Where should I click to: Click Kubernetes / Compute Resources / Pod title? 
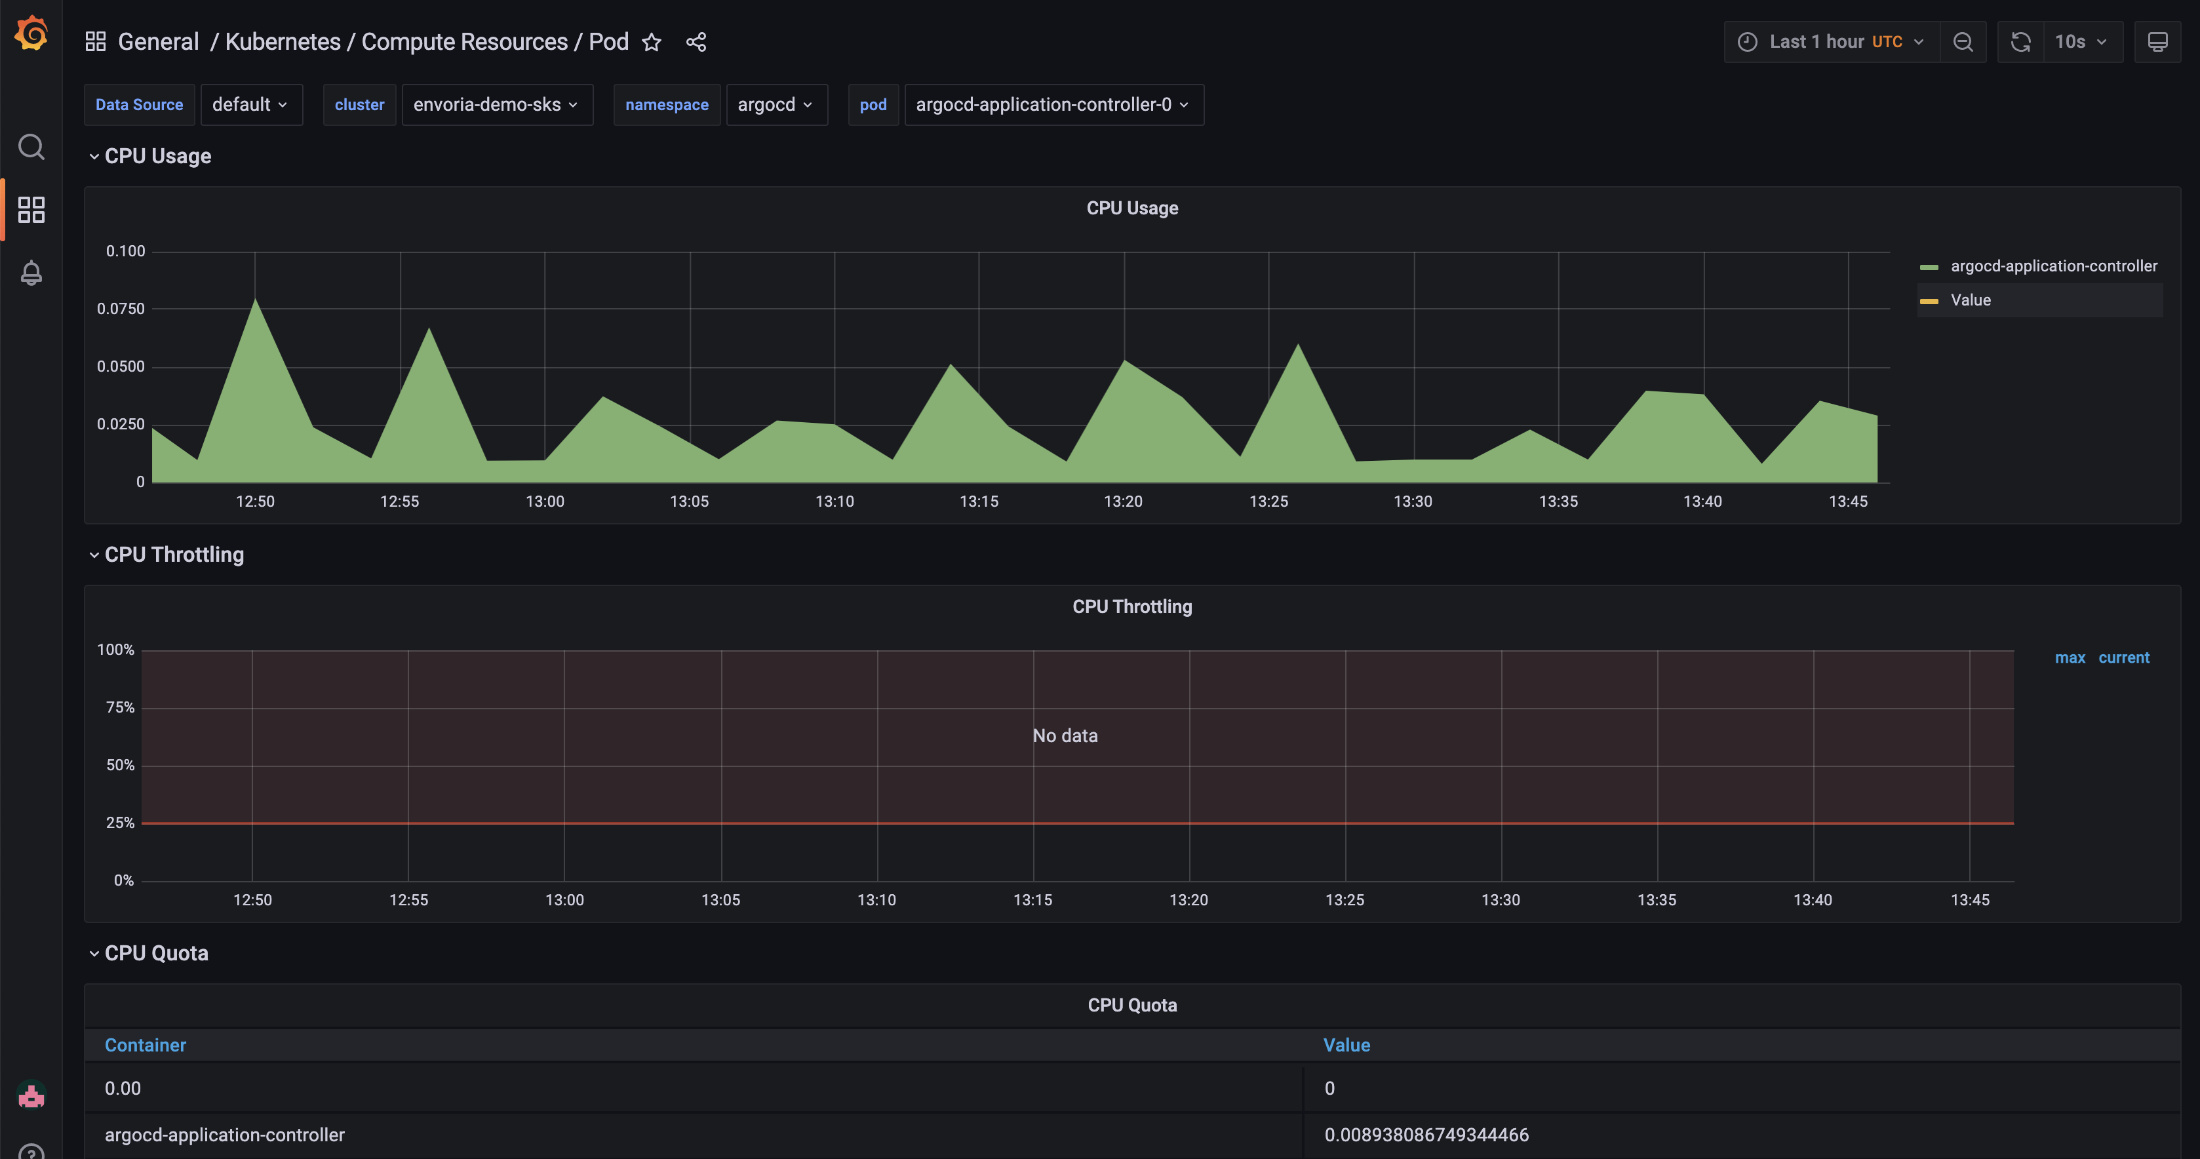click(427, 42)
